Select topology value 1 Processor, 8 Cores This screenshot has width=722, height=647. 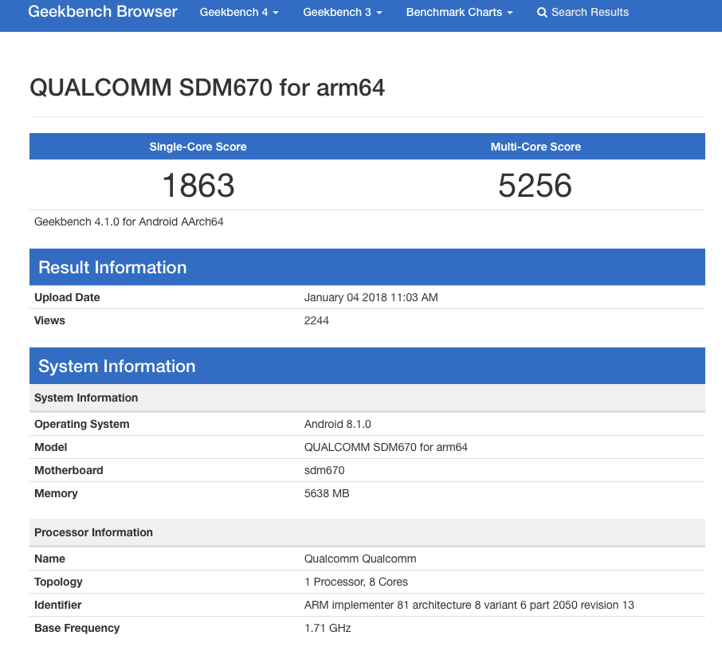point(356,582)
